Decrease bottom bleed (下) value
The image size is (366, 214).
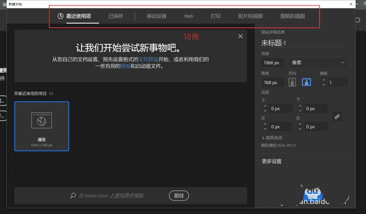[300, 111]
